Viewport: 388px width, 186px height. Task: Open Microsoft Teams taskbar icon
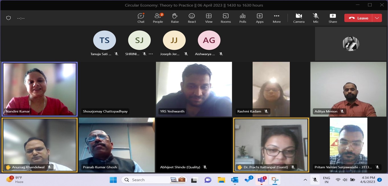click(x=262, y=180)
